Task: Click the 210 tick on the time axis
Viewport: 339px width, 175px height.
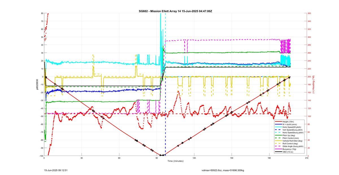Action: coord(307,158)
